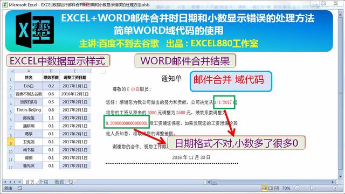Click the 调整工资日期 header cell
The width and height of the screenshot is (345, 194).
point(75,78)
